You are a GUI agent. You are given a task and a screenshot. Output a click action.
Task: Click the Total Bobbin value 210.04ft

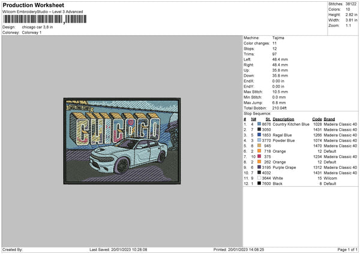click(280, 108)
